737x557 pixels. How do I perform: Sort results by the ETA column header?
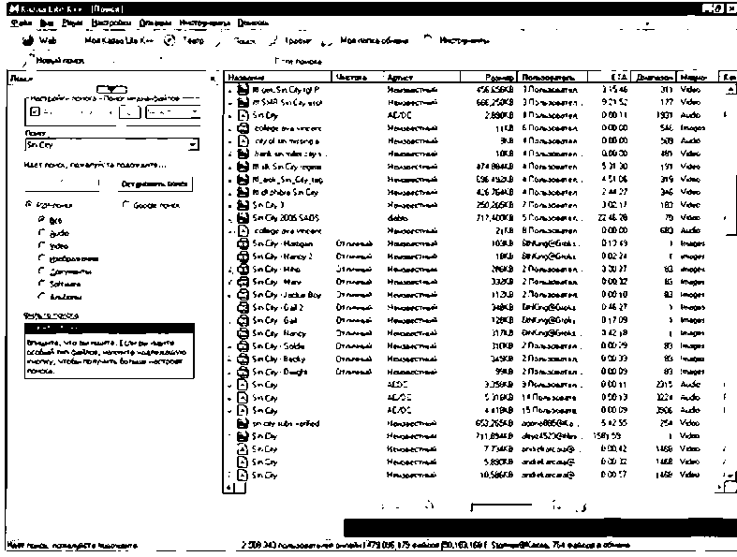tap(608, 77)
